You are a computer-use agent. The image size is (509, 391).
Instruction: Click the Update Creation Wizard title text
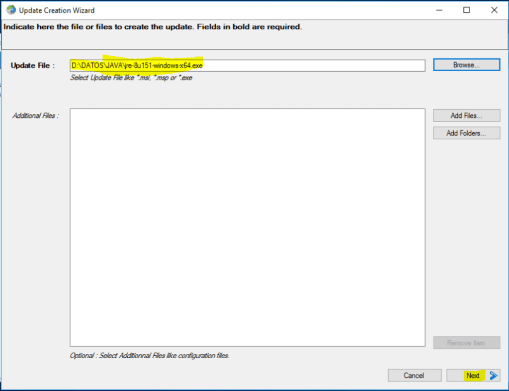pyautogui.click(x=57, y=10)
